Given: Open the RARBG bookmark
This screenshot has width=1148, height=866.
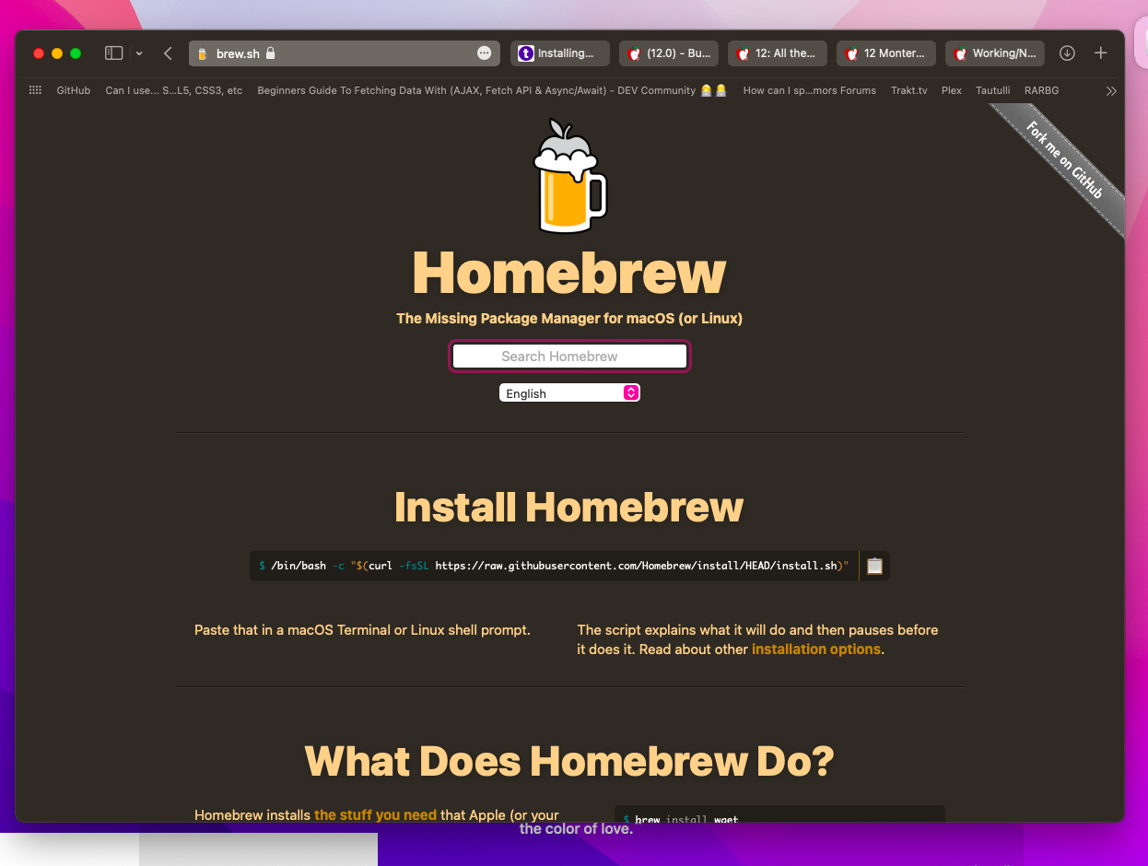Looking at the screenshot, I should [x=1042, y=90].
